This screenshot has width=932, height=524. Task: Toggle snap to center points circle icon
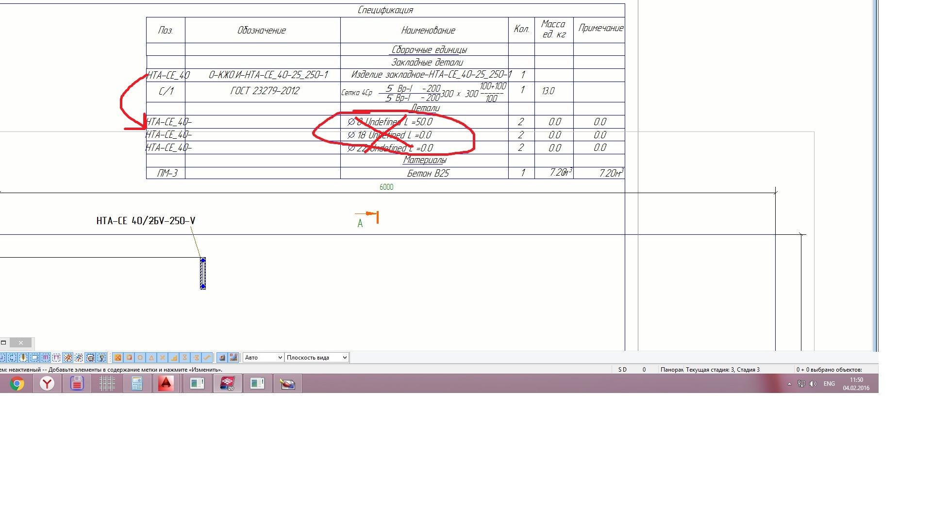click(140, 358)
